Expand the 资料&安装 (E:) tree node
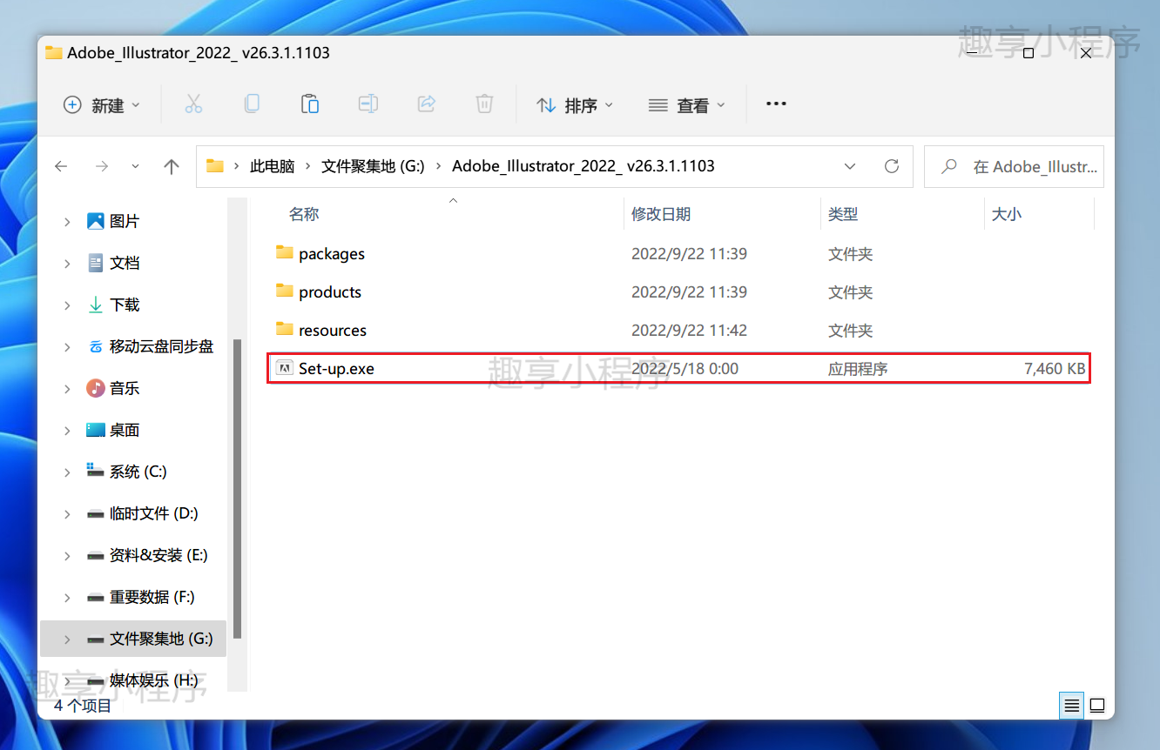The width and height of the screenshot is (1160, 750). (x=67, y=556)
